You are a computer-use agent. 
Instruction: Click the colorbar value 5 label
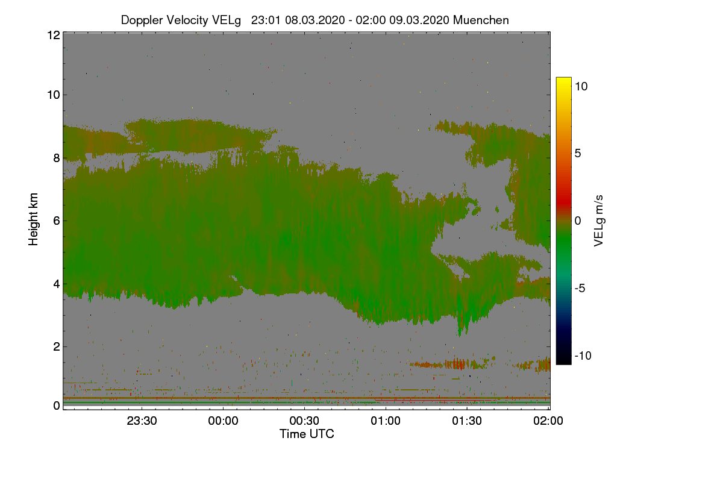pos(577,153)
